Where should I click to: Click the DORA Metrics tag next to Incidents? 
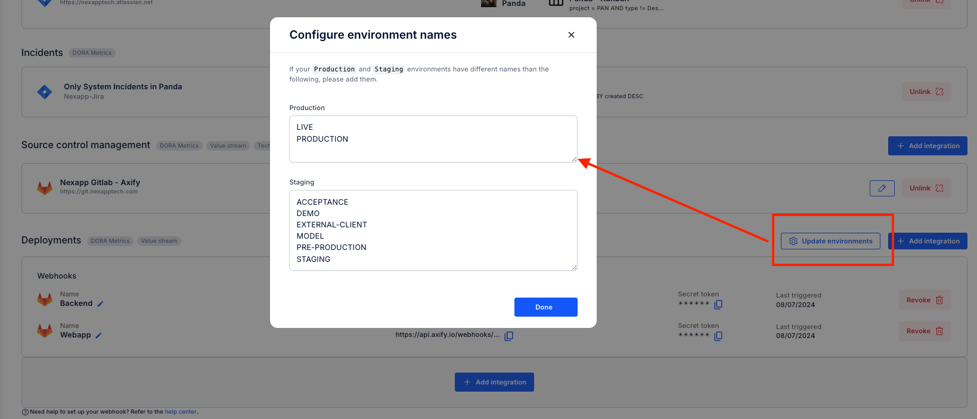pos(92,53)
